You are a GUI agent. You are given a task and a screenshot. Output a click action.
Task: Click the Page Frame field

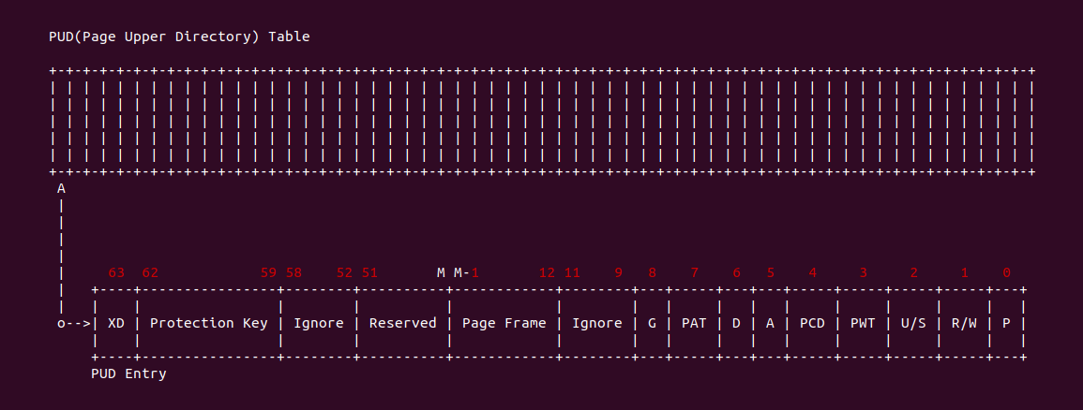[504, 323]
